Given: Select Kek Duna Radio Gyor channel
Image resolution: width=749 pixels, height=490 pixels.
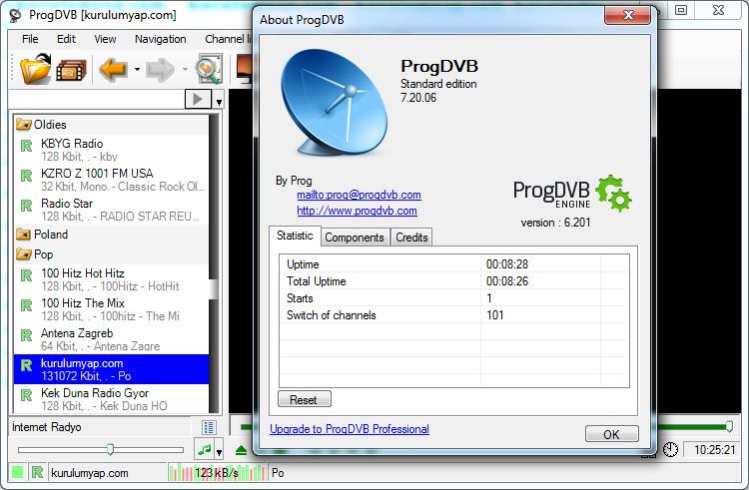Looking at the screenshot, I should (111, 399).
